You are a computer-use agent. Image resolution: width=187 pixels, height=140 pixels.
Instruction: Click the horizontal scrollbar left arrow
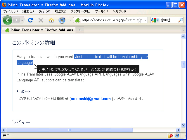pyautogui.click(x=4, y=130)
